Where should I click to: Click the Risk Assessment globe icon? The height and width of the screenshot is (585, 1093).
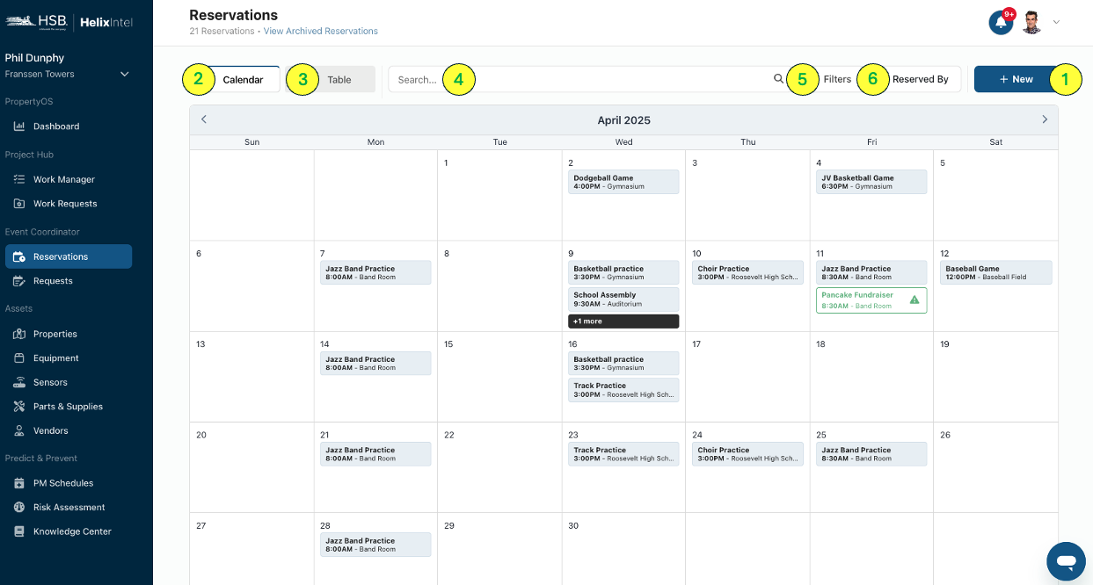19,507
